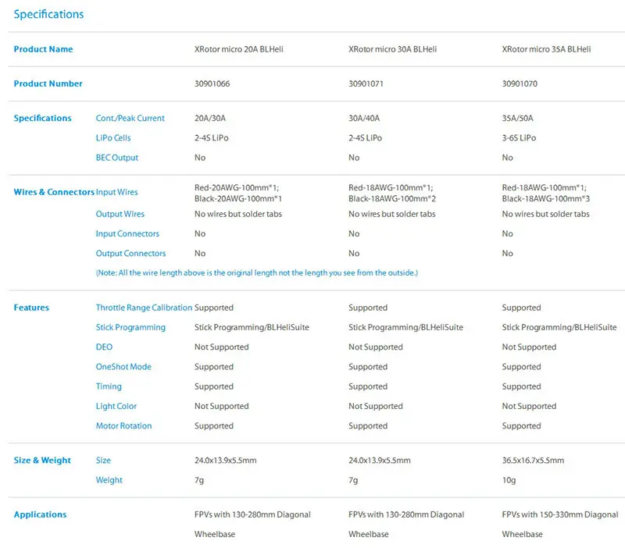Click the wire length note text
The height and width of the screenshot is (548, 625).
click(257, 272)
